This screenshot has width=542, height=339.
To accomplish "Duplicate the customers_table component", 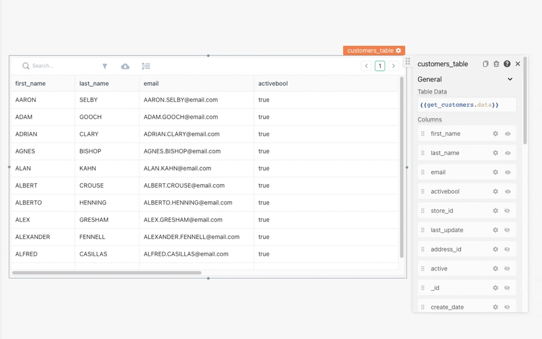I will (485, 64).
